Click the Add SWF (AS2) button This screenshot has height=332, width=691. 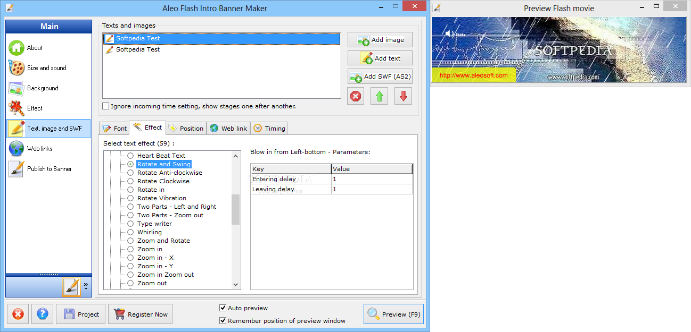coord(380,76)
